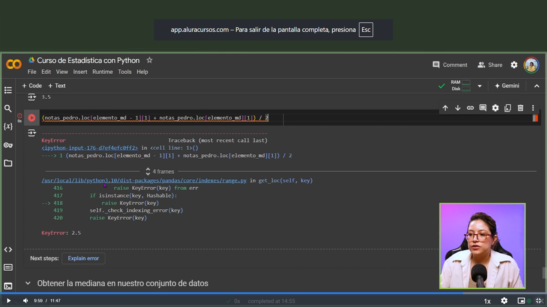Add comment to the cell
Viewport: 547px width, 307px height.
coord(483,108)
